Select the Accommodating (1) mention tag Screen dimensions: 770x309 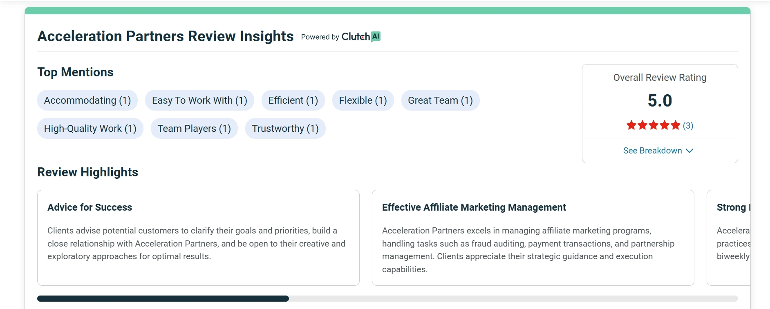(87, 100)
